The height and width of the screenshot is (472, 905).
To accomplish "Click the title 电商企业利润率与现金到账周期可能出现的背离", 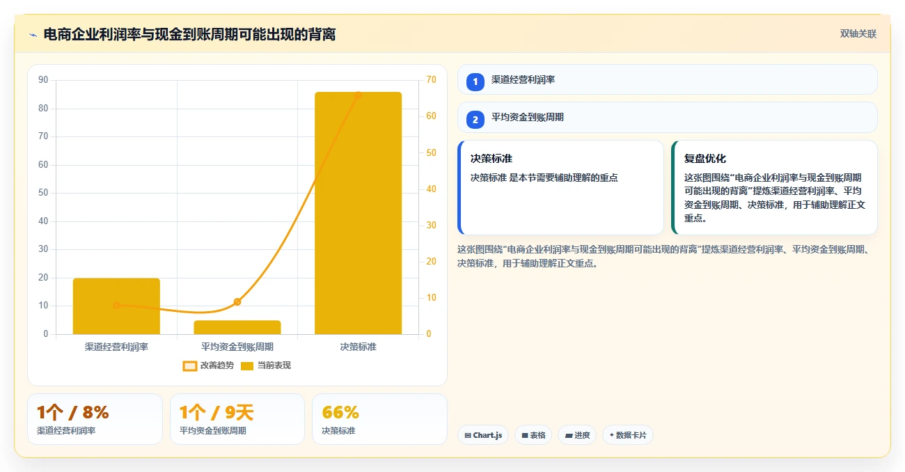I will pos(189,34).
